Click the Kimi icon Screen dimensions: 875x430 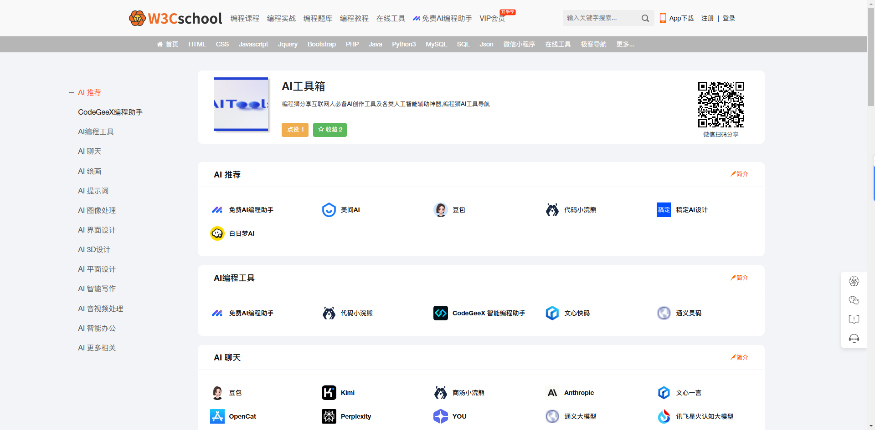[329, 393]
